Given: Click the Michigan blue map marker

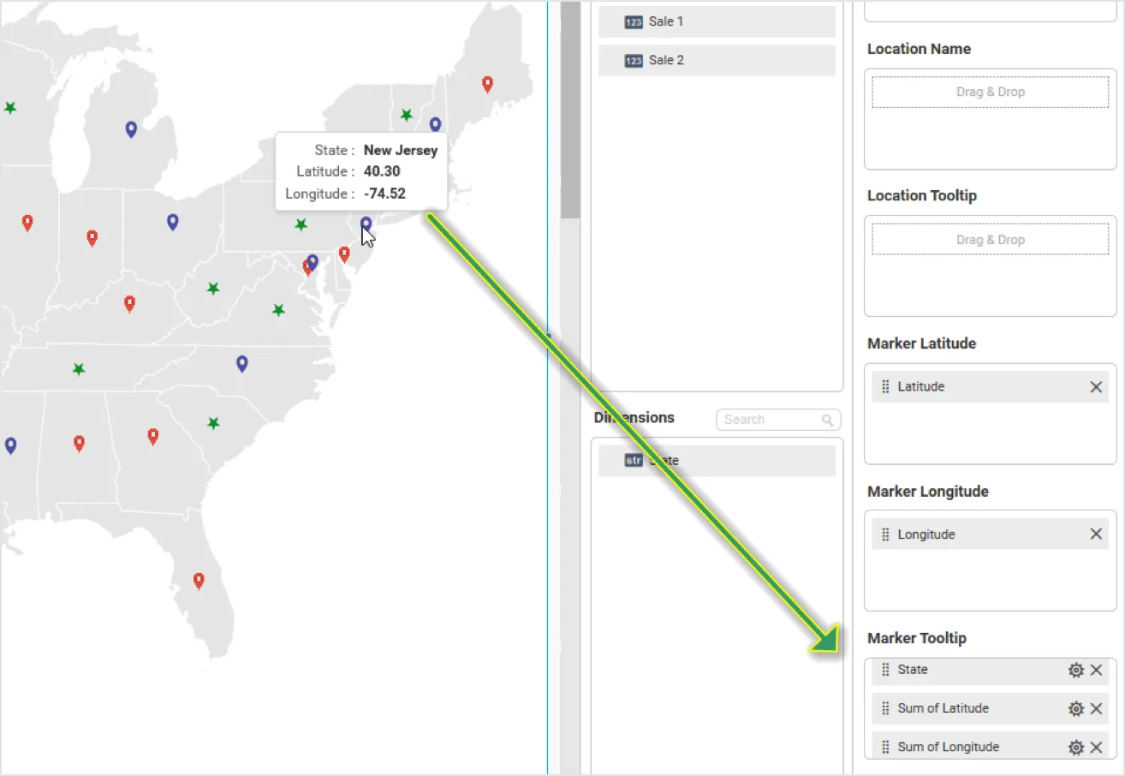Looking at the screenshot, I should [x=131, y=128].
